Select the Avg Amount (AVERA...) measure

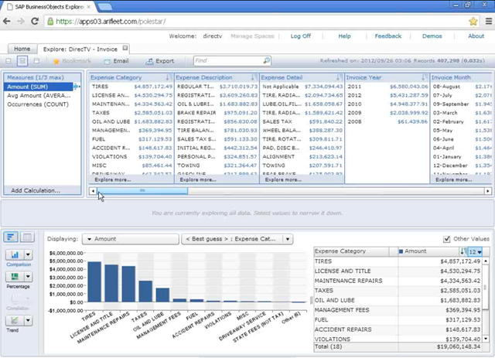(39, 95)
